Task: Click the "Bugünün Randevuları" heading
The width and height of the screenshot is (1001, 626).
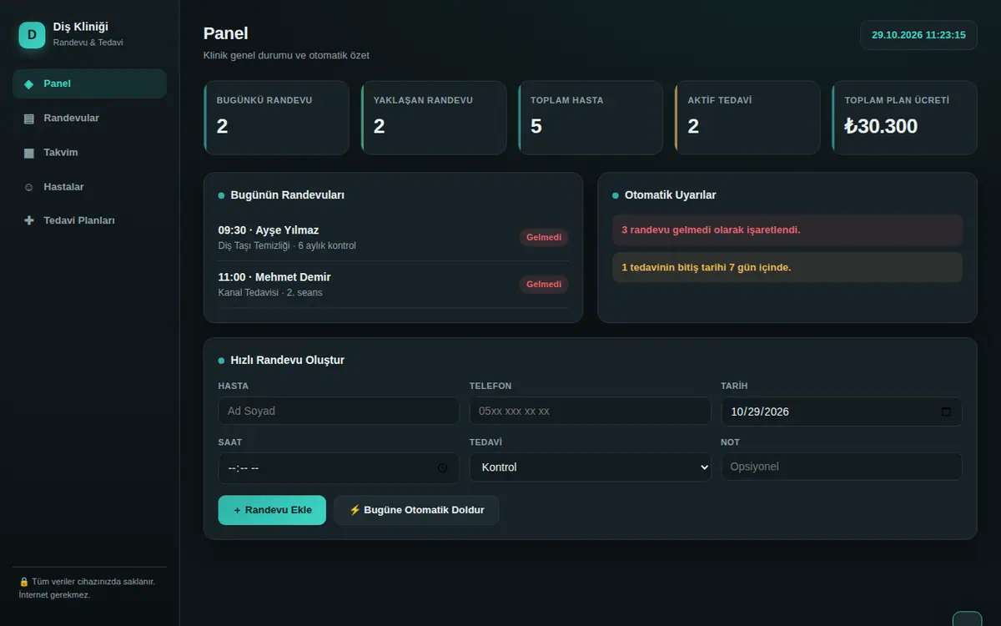Action: tap(288, 195)
